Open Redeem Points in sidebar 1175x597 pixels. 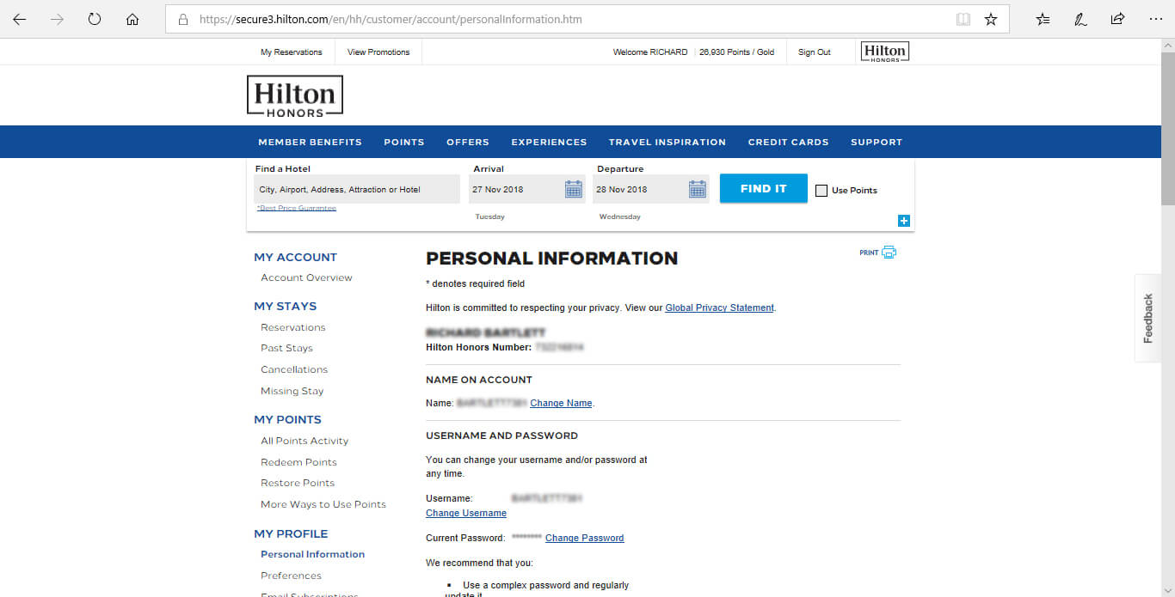coord(298,462)
